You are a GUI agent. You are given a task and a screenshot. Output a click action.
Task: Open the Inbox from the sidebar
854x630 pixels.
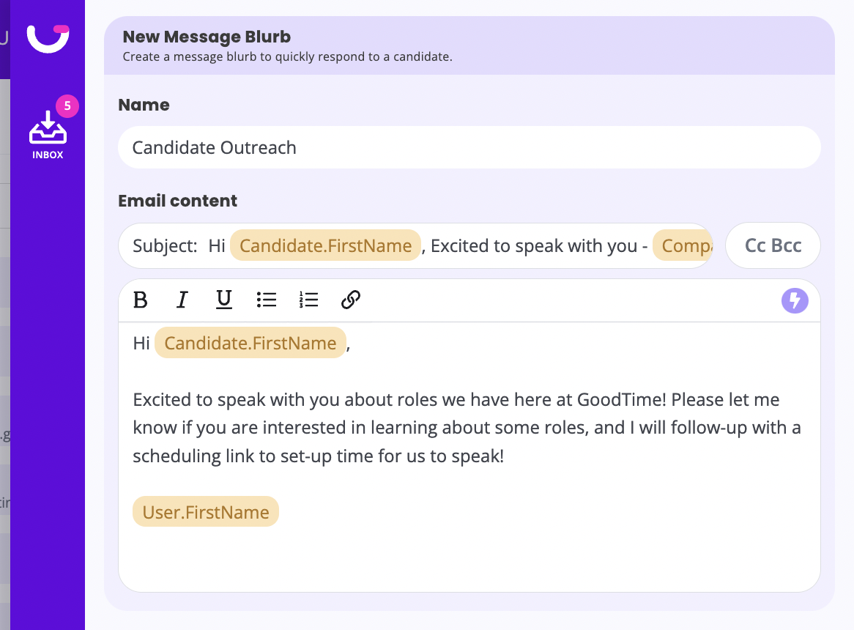[48, 133]
